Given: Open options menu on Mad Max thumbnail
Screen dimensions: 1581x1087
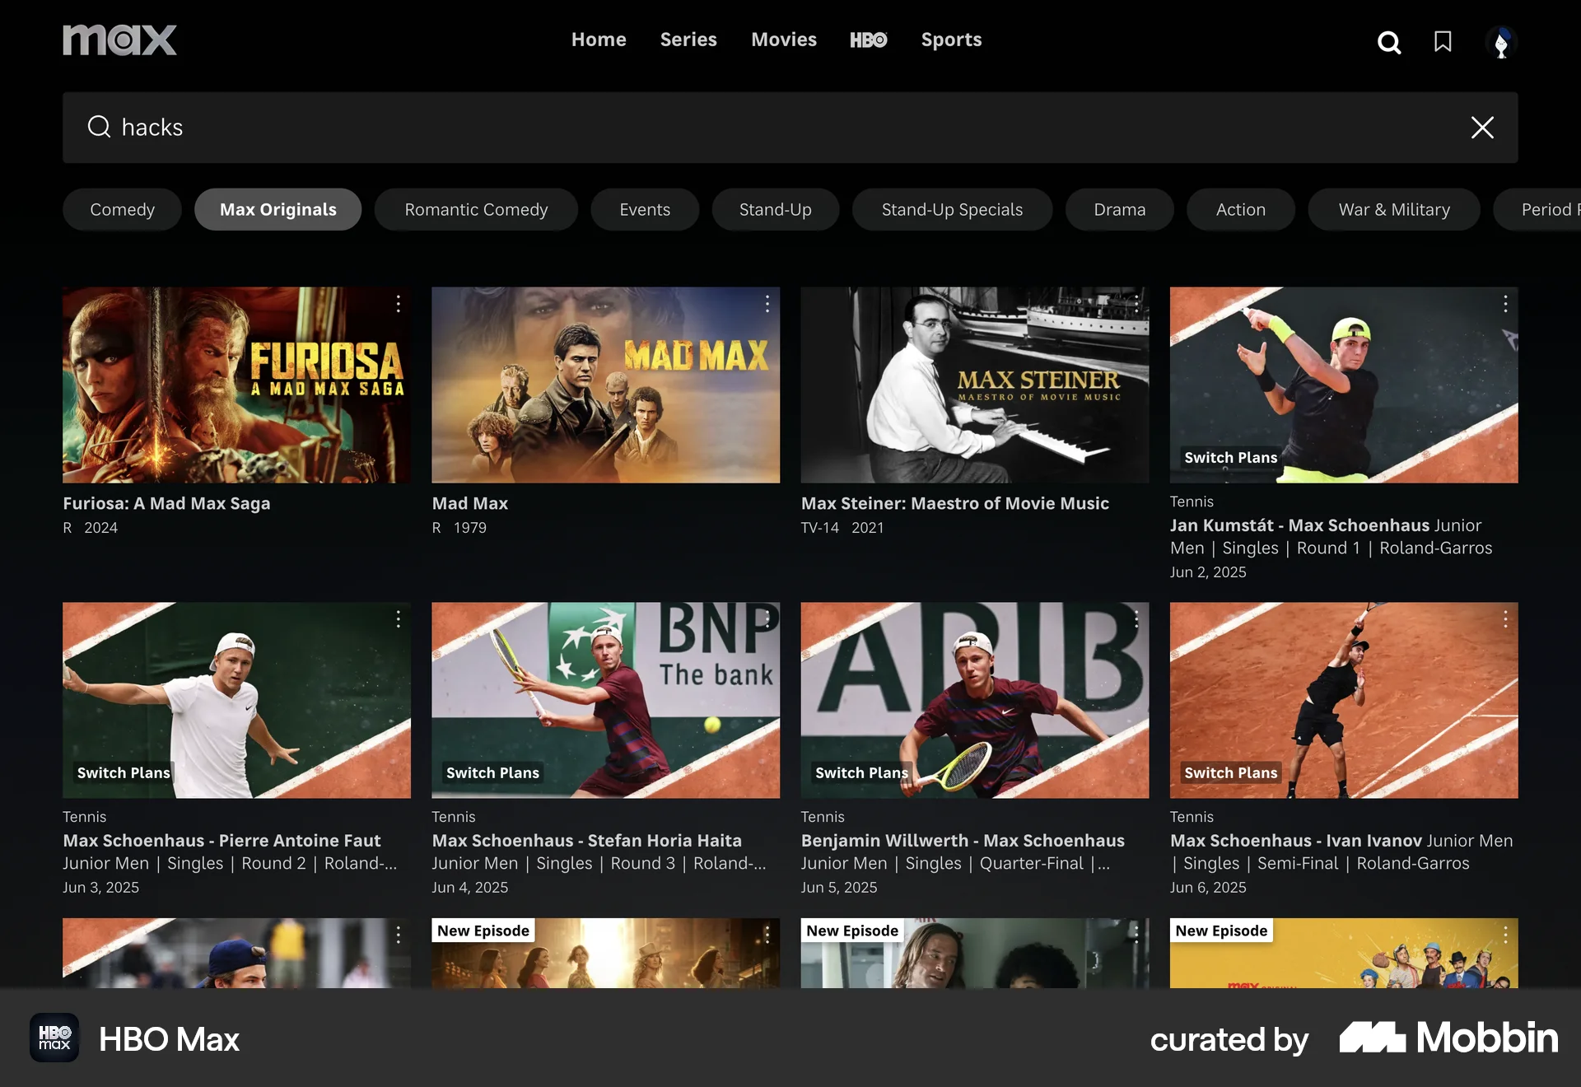Looking at the screenshot, I should click(767, 304).
